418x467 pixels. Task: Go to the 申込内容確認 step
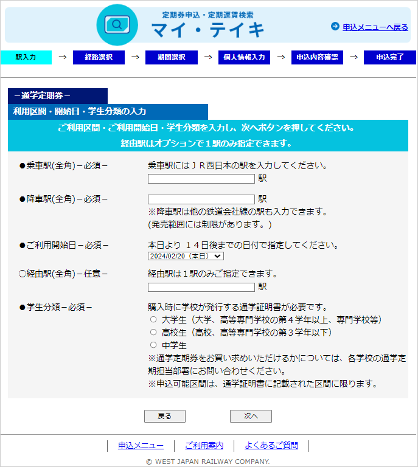click(x=317, y=57)
